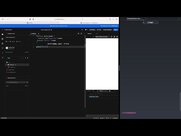Click the Add Dependency search field
The image size is (181, 136).
click(x=16, y=82)
